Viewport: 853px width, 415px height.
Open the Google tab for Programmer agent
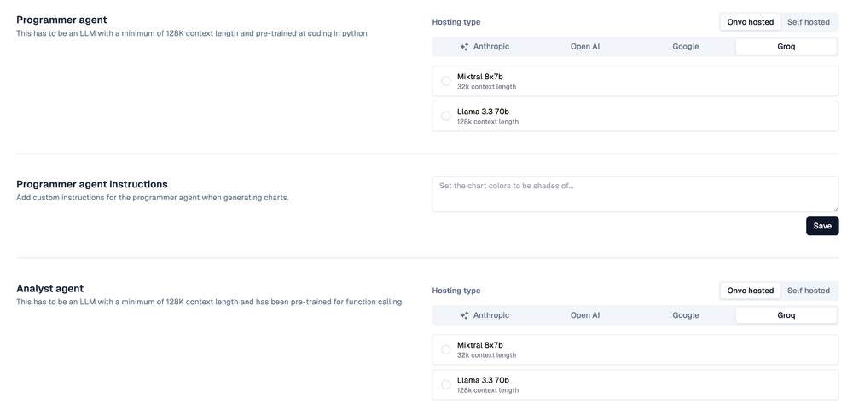(x=685, y=47)
